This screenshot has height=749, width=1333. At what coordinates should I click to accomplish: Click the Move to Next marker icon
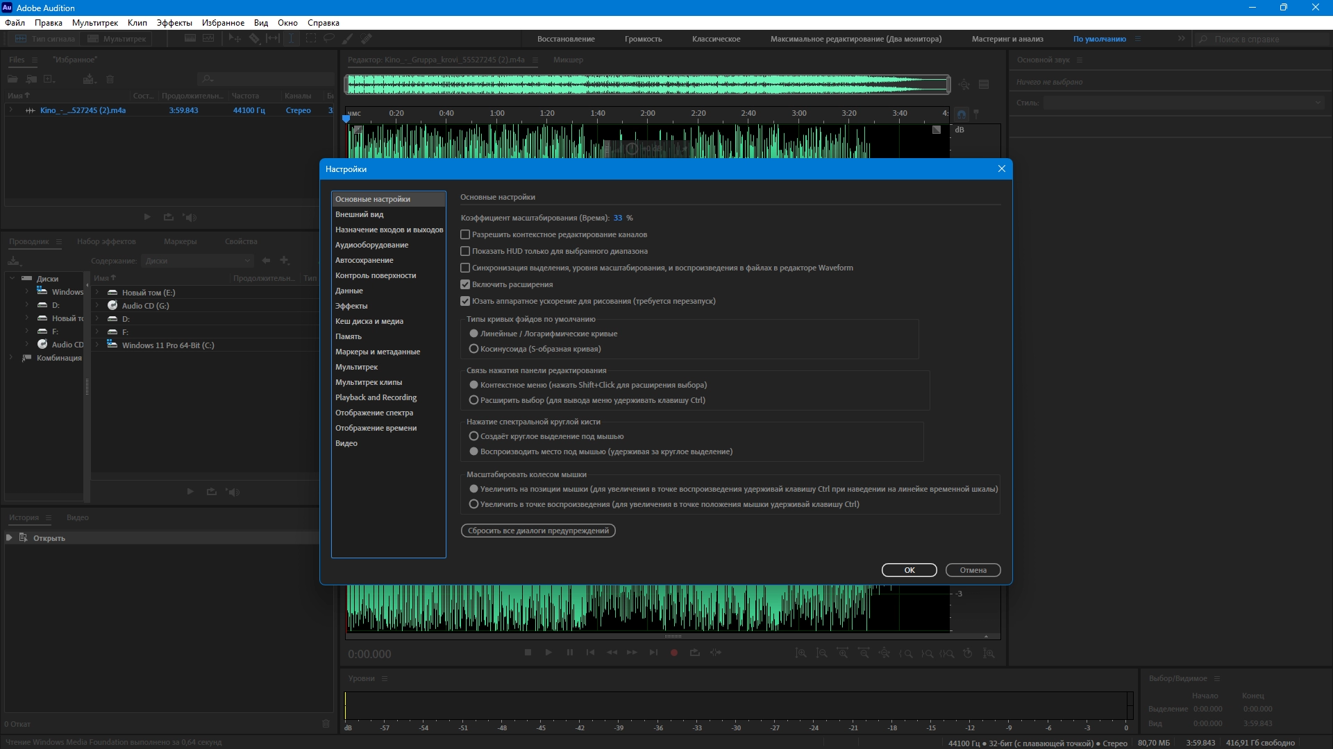coord(653,653)
